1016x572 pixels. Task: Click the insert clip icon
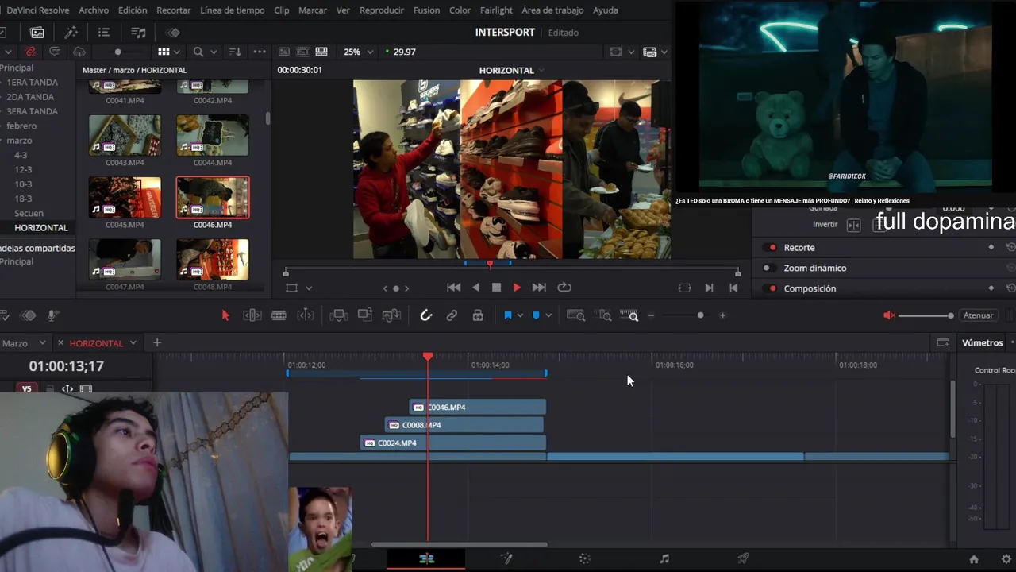(x=339, y=315)
